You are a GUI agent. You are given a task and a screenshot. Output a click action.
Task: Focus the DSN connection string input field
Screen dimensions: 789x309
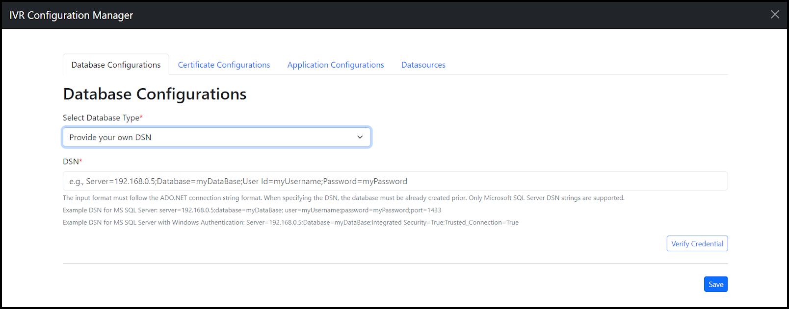tap(395, 181)
